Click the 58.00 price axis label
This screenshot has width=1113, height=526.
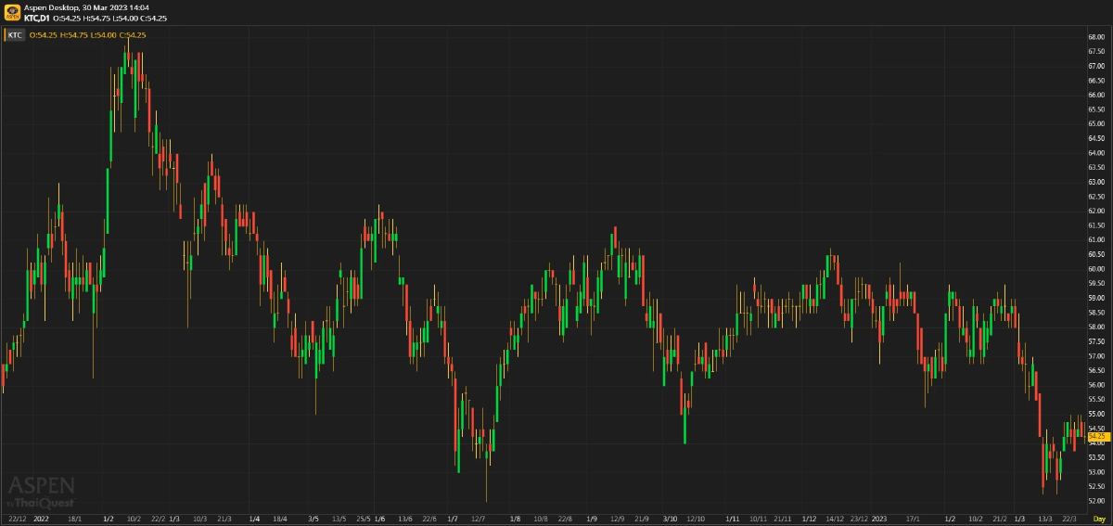point(1096,327)
